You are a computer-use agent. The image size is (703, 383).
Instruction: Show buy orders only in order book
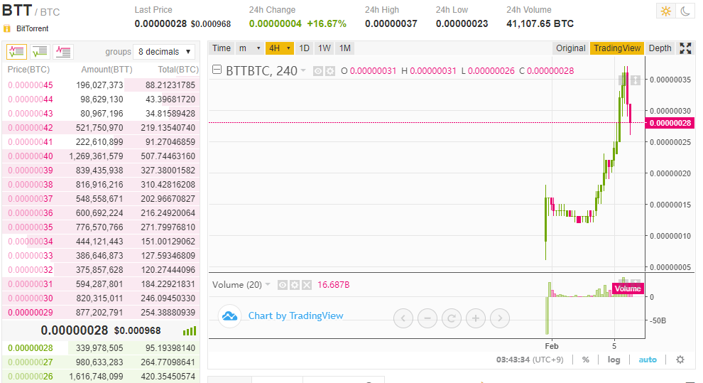click(x=40, y=51)
